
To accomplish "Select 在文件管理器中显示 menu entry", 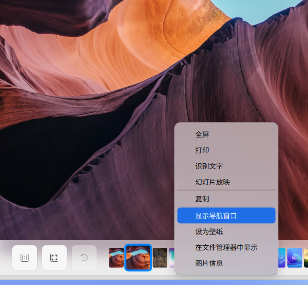I will coord(226,247).
